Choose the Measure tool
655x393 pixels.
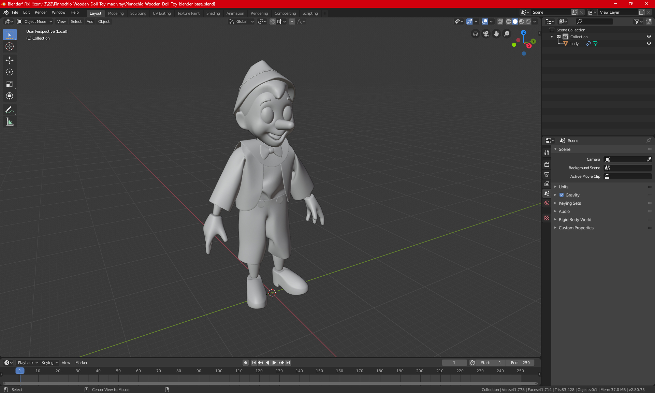(x=10, y=122)
